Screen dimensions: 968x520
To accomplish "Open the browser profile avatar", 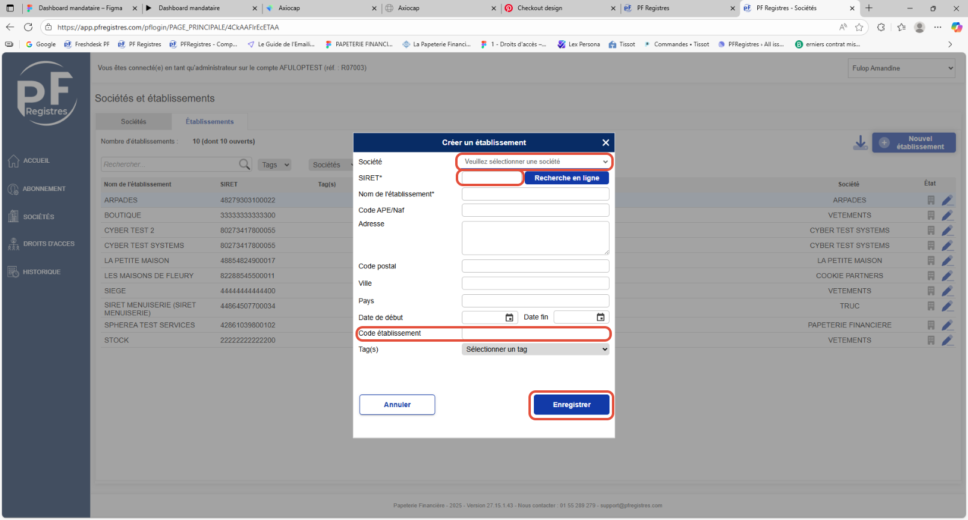I will pos(919,27).
